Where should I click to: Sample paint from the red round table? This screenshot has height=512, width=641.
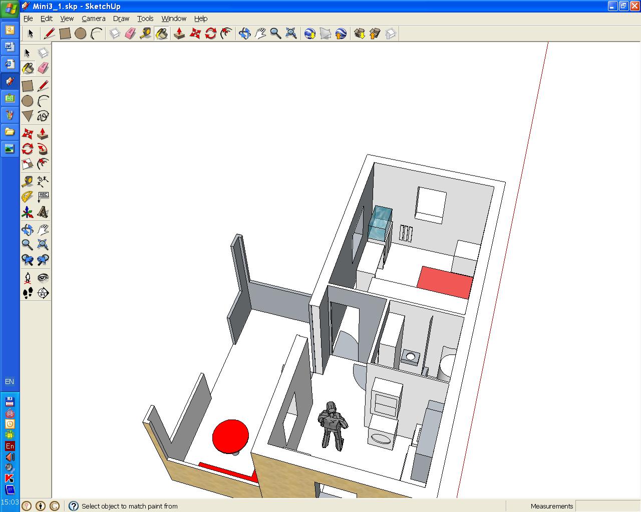230,436
